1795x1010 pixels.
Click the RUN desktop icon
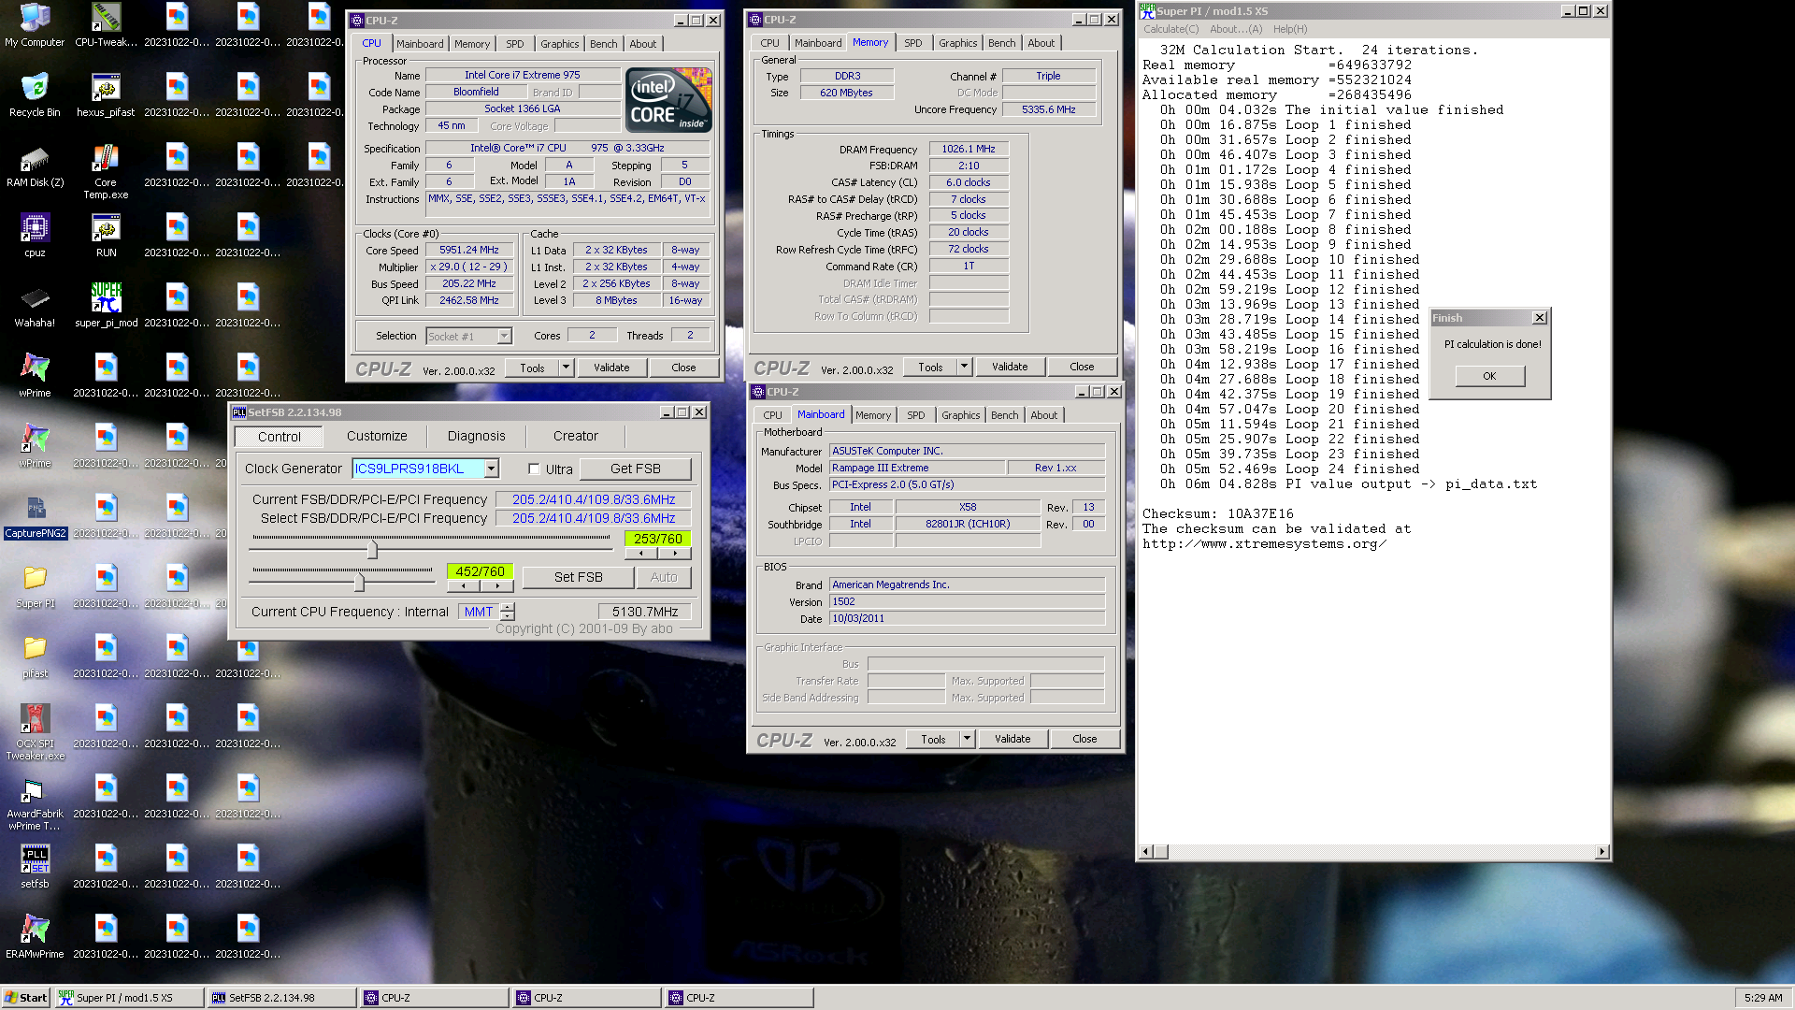pyautogui.click(x=106, y=235)
